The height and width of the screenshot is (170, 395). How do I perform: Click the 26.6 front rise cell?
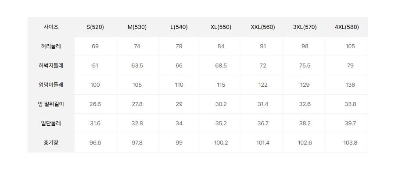tap(95, 104)
